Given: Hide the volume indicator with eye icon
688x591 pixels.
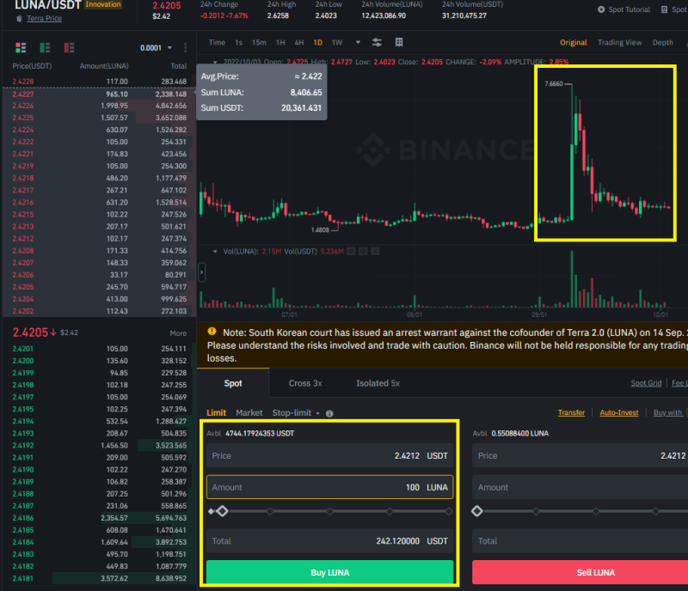Looking at the screenshot, I should click(x=351, y=251).
